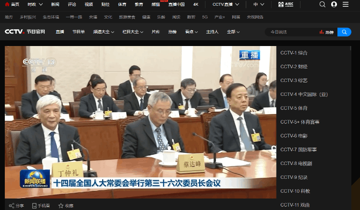The height and width of the screenshot is (210, 360).
Task: Expand the CCTV.直播 dropdown
Action: [226, 4]
